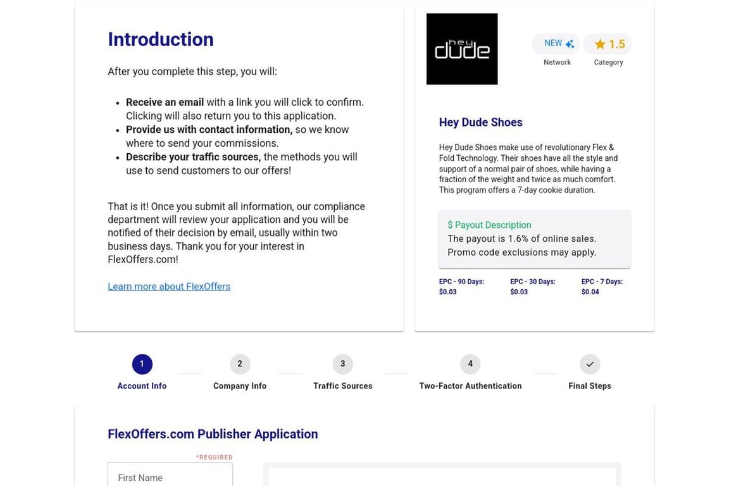The height and width of the screenshot is (486, 729).
Task: Select step 3 Traffic Sources circle
Action: click(342, 364)
